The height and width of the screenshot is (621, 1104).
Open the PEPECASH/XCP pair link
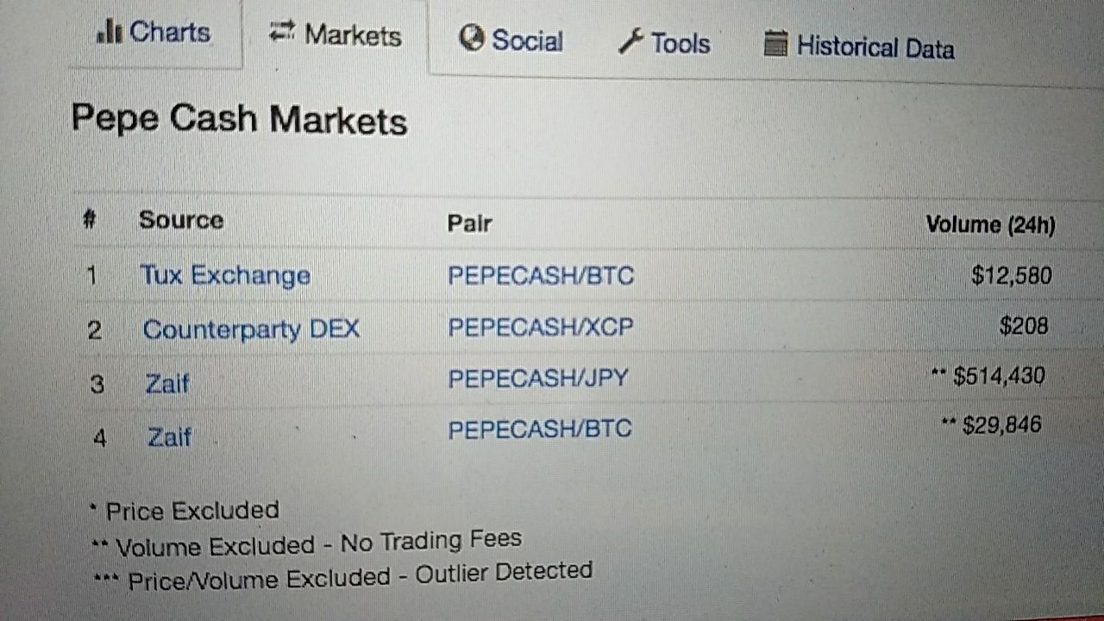pyautogui.click(x=541, y=328)
